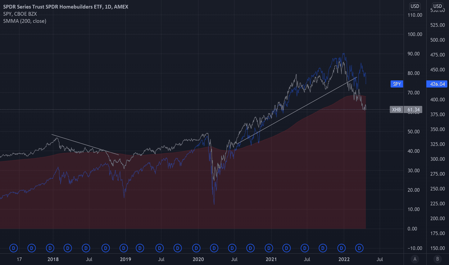
Task: Click the 10.00 price axis label
Action: (x=415, y=210)
